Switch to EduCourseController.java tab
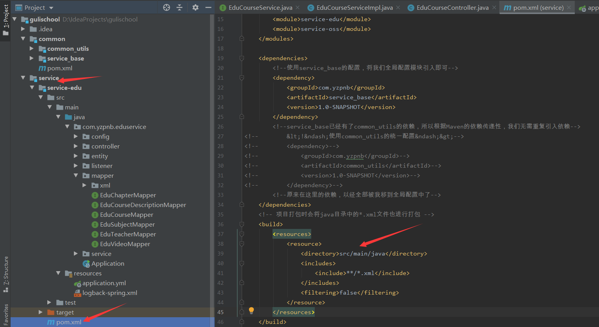This screenshot has height=327, width=599. (x=452, y=7)
